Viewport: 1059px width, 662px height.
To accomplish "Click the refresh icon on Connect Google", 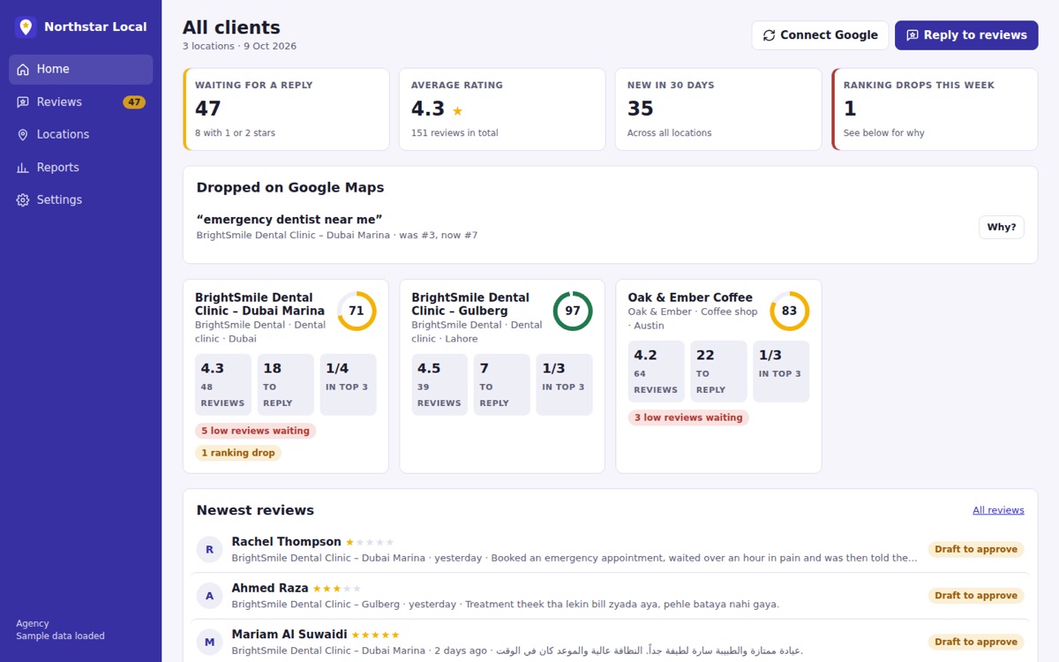I will [769, 35].
